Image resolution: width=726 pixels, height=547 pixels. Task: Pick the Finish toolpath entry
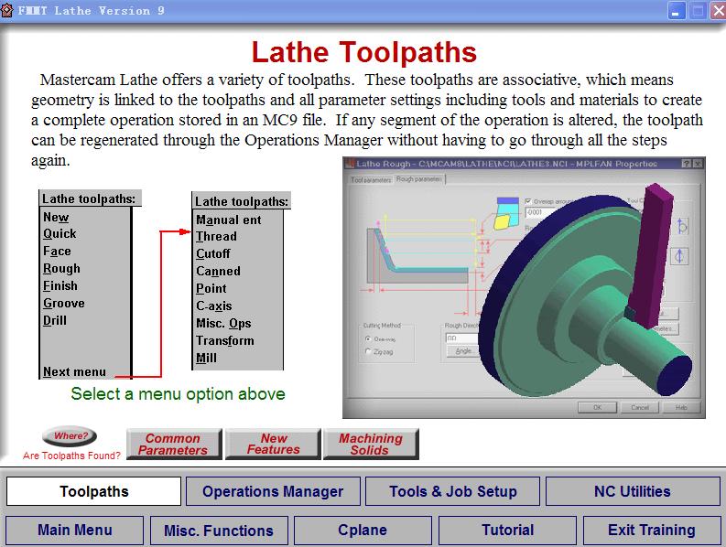[60, 286]
